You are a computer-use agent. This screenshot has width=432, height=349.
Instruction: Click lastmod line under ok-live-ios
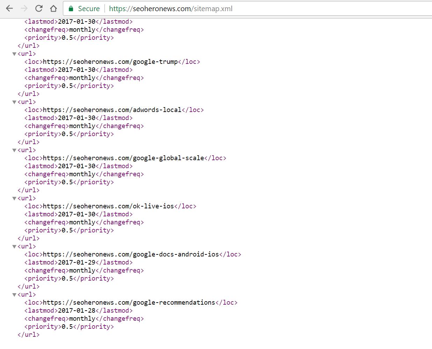78,214
